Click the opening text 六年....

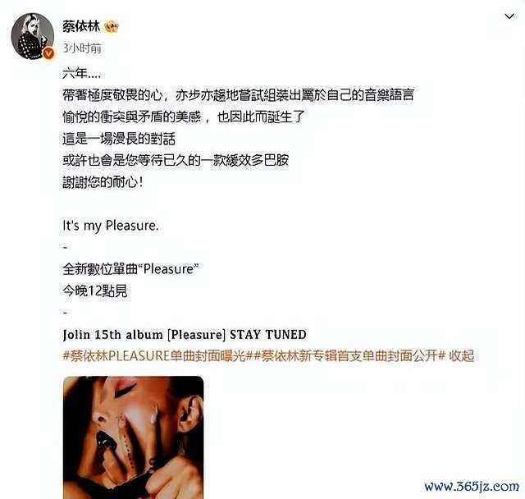82,73
